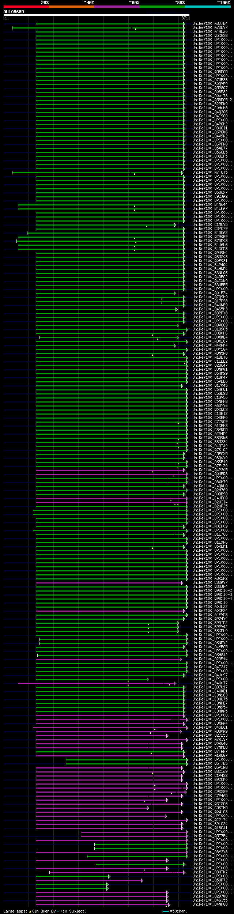This screenshot has height=914, width=234.
Task: Click the purple alignment bar for UniRef100_A7RIS7
Action: coord(111,740)
